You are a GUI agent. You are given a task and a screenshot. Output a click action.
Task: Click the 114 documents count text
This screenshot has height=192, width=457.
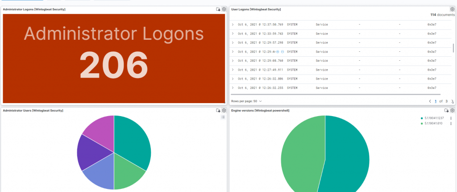coord(442,15)
